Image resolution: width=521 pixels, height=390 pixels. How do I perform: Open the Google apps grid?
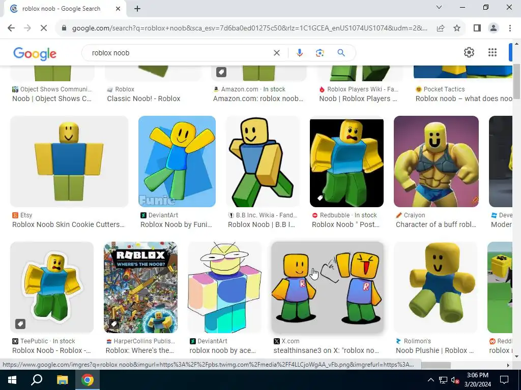tap(493, 52)
